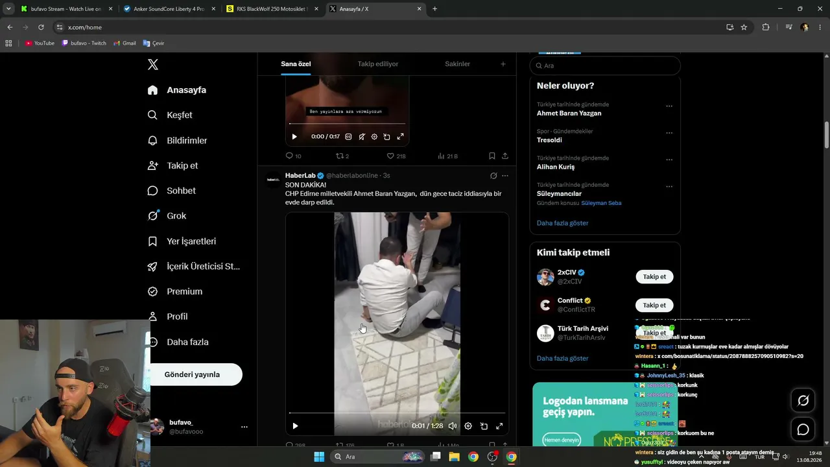
Task: Open the Windows Start menu
Action: tap(319, 457)
